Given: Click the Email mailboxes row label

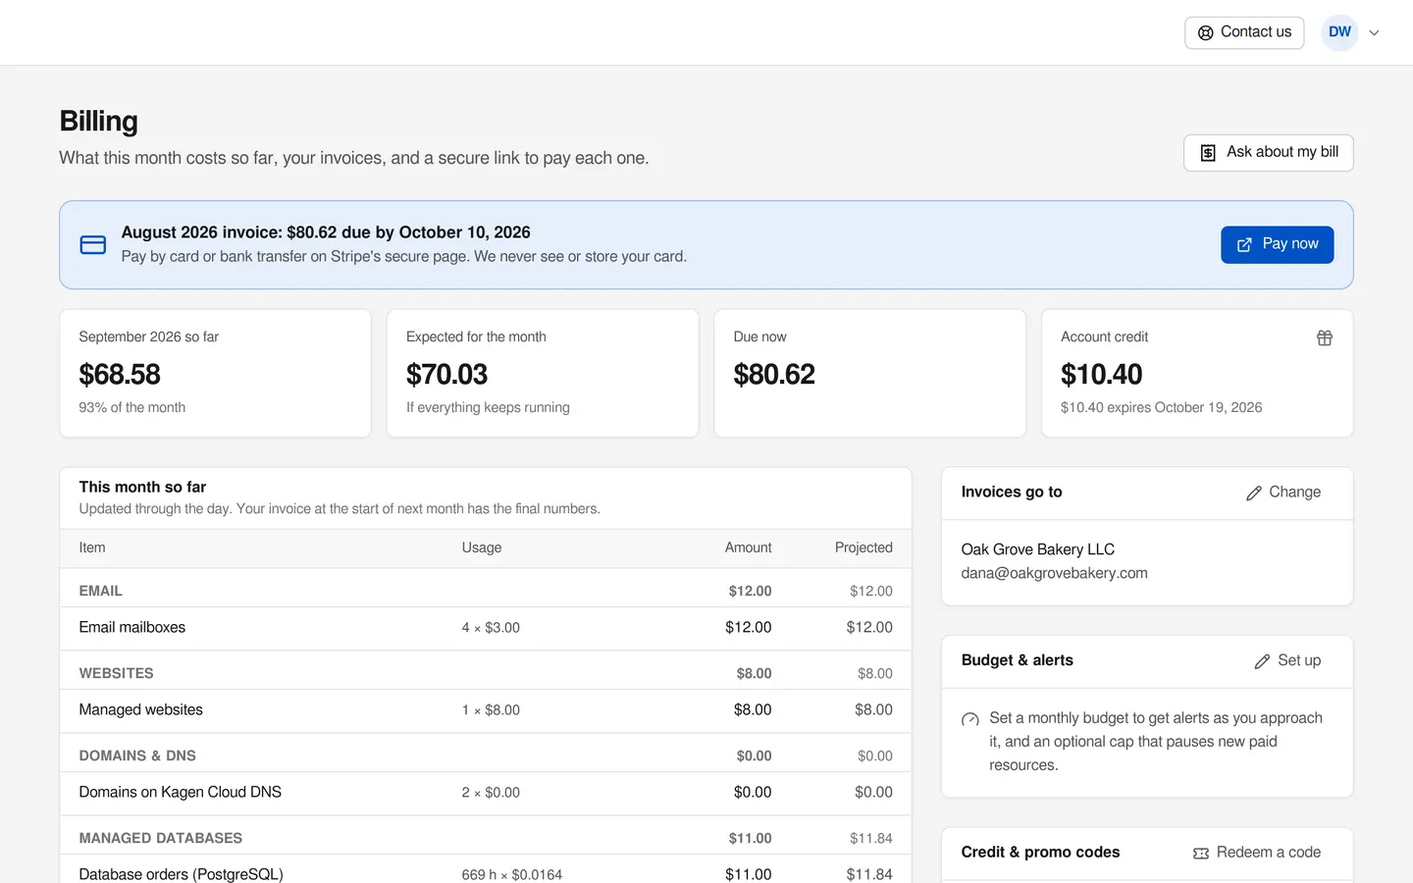Looking at the screenshot, I should (x=131, y=628).
